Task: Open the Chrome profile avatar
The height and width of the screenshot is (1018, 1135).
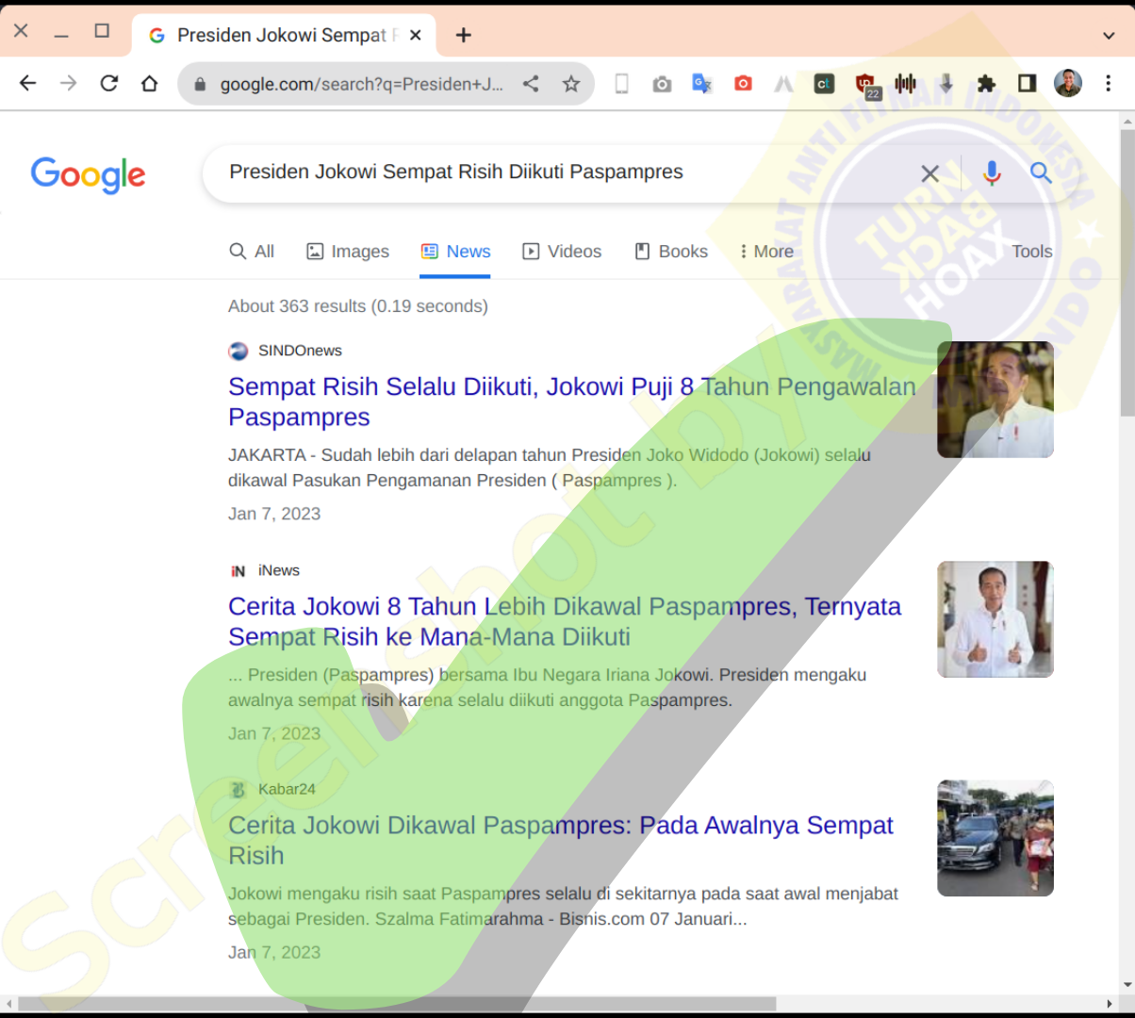Action: coord(1068,83)
